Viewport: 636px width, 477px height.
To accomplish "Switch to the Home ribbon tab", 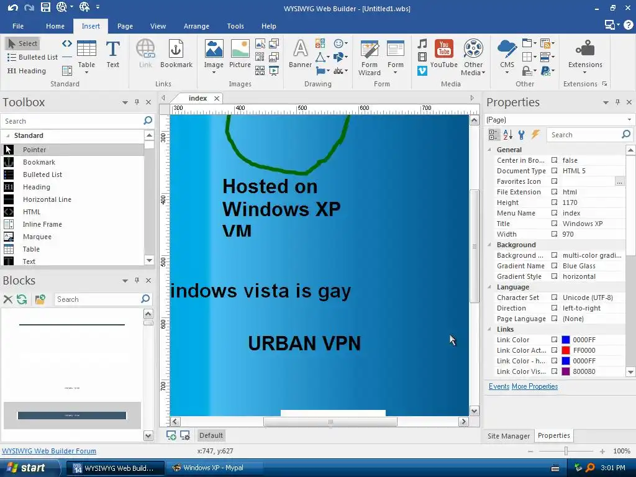I will click(x=55, y=26).
